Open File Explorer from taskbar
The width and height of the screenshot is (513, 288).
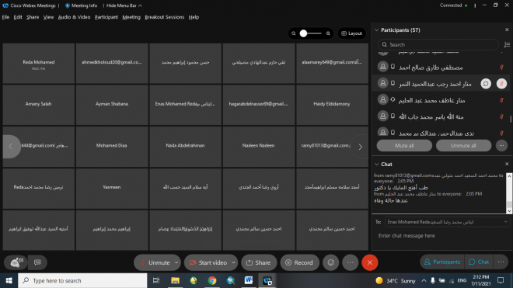[175, 280]
